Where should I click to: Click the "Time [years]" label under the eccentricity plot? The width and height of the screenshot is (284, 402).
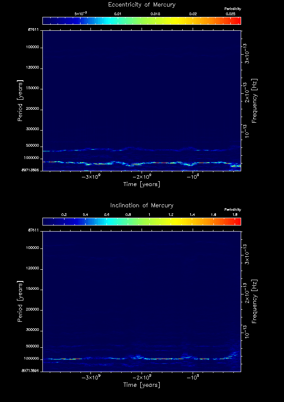pos(142,184)
